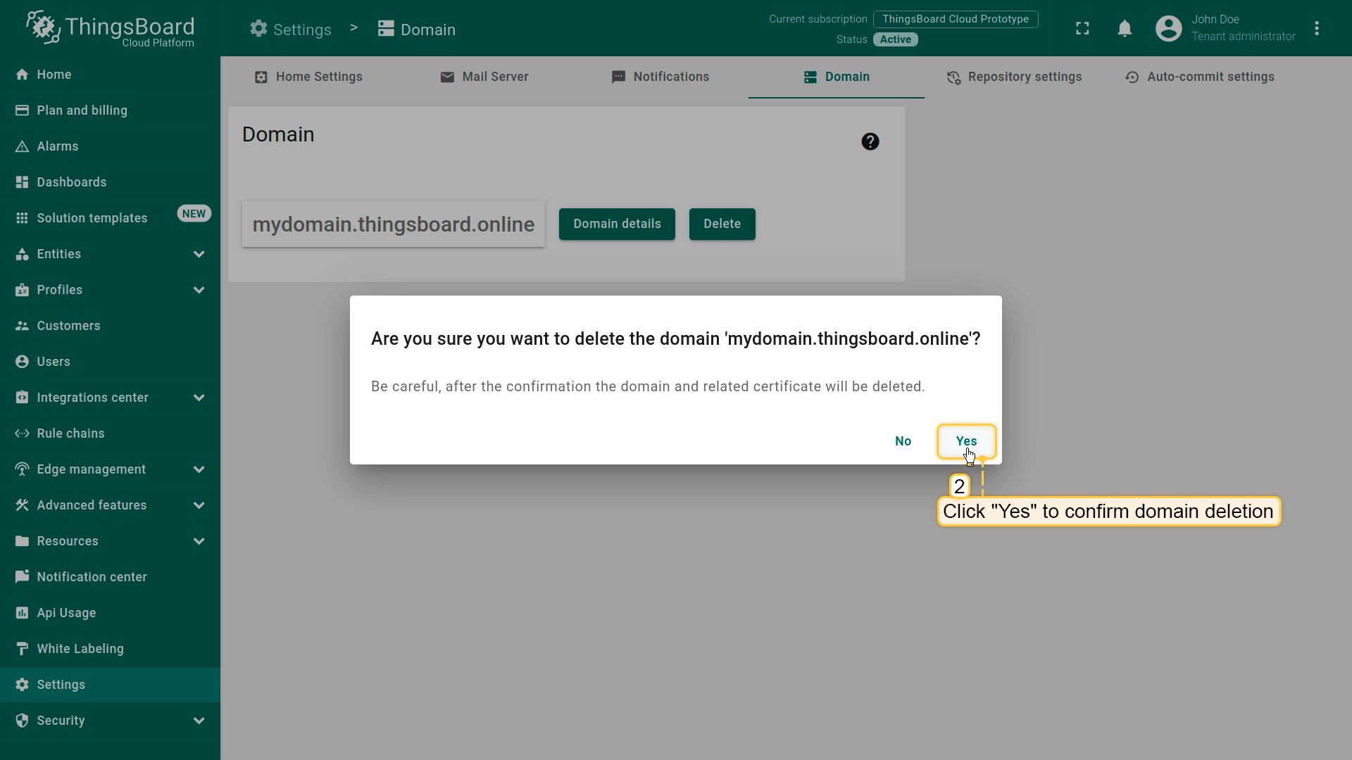Viewport: 1352px width, 760px height.
Task: Click the Settings gear icon in sidebar
Action: tap(22, 685)
